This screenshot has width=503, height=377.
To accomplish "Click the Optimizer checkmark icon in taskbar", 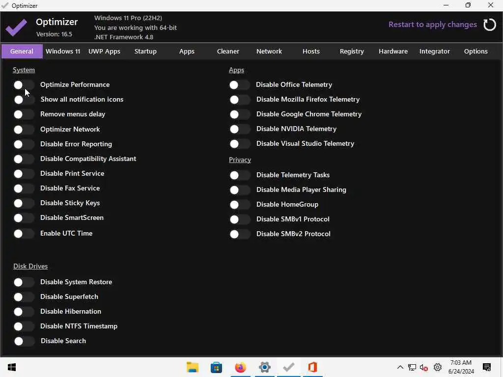I will click(289, 367).
